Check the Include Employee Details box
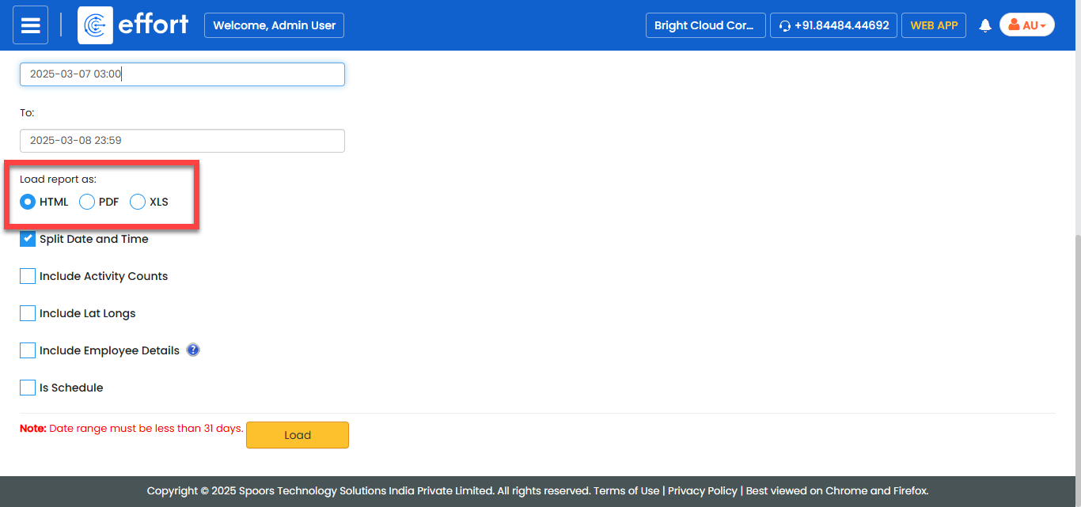Screen dimensions: 1081x507 point(28,350)
